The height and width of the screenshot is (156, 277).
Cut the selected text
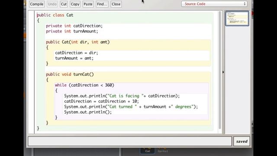click(64, 4)
